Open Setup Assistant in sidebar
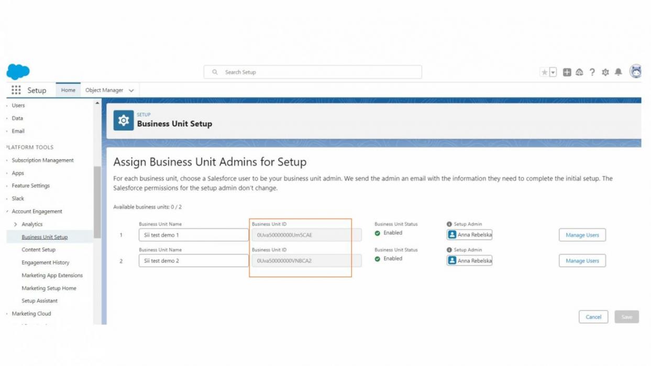The image size is (651, 366). (39, 301)
